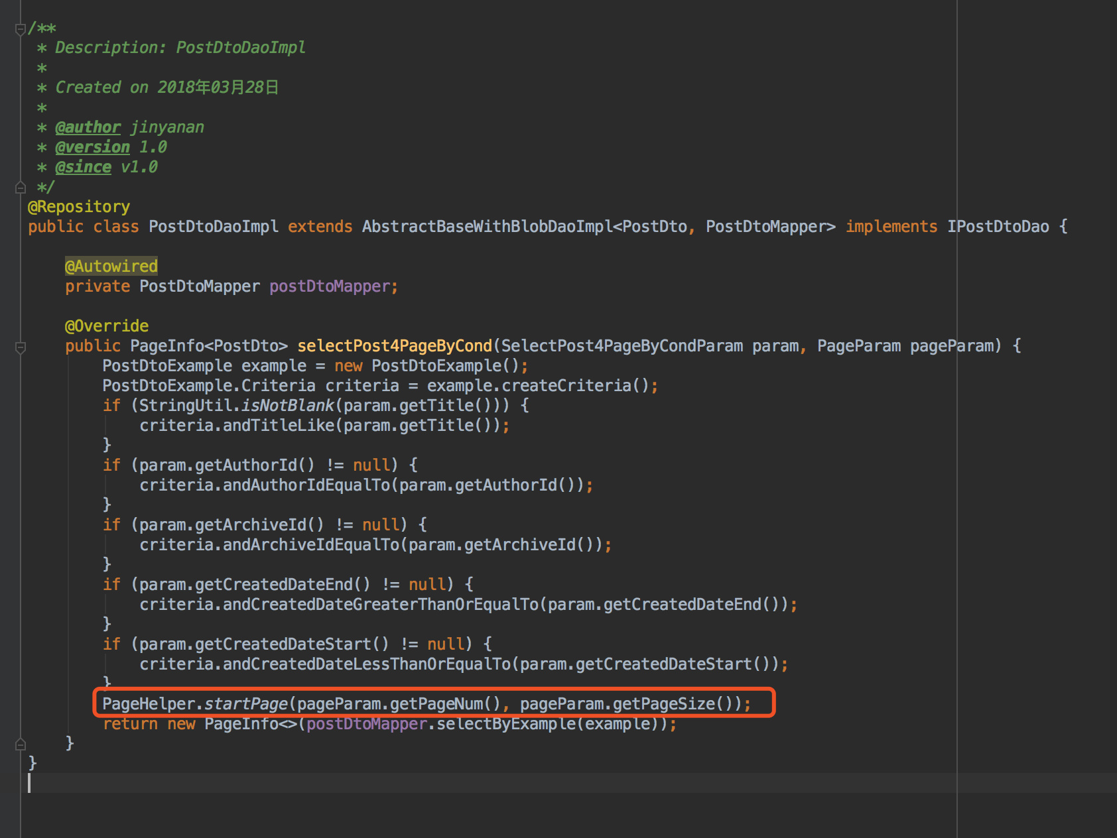Click getPageSize() in the startPage line
The image size is (1117, 838).
[x=673, y=704]
